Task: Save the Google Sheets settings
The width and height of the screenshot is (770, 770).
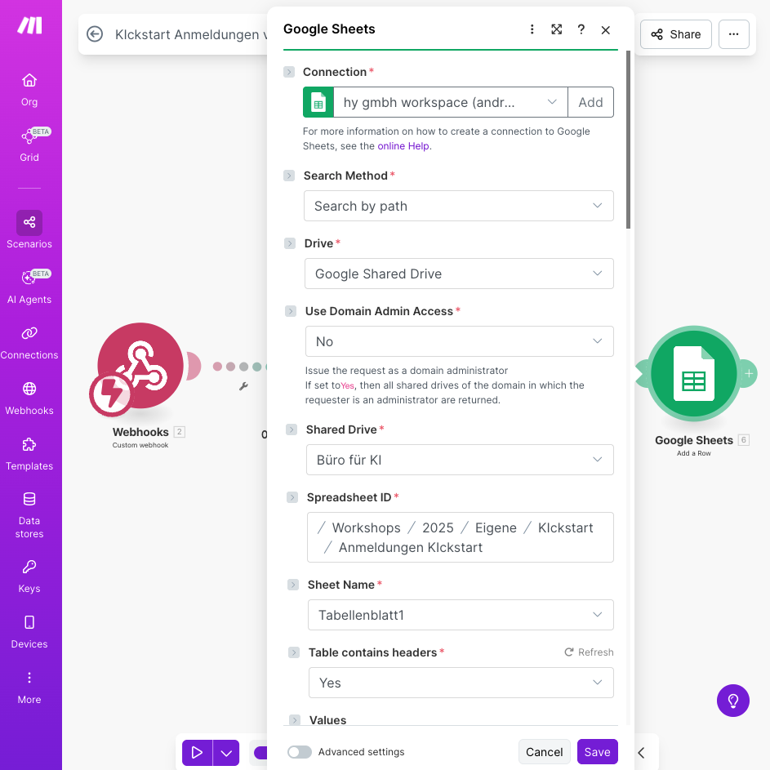Action: (x=597, y=752)
